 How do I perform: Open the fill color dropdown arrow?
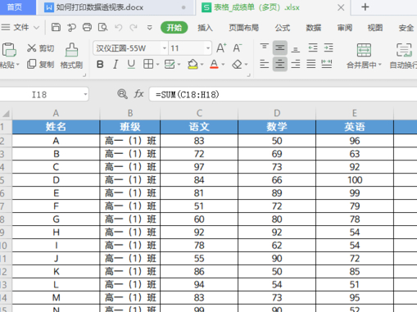(202, 65)
